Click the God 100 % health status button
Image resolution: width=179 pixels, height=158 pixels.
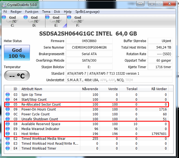click(17, 53)
